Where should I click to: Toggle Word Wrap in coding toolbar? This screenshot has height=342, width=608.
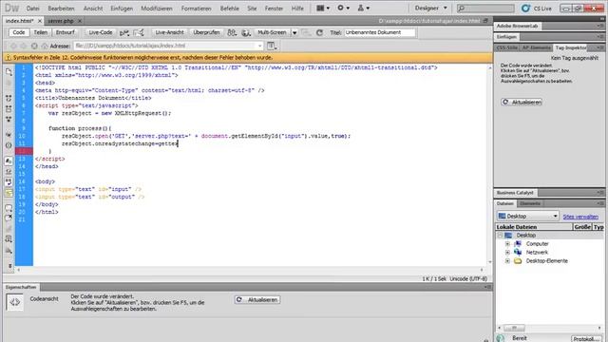tap(9, 181)
